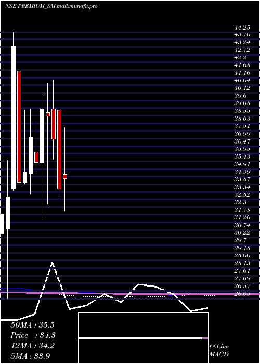Viewport: 260px width, 364px height.
Task: Click the 38.03 price axis label
Action: tap(242, 119)
